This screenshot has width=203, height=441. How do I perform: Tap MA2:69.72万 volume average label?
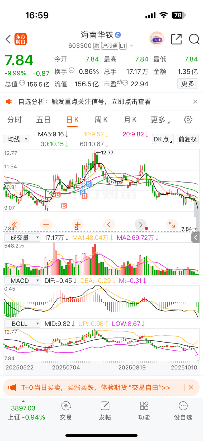[138, 238]
